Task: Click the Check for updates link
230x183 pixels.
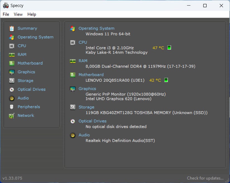Action: [x=205, y=178]
